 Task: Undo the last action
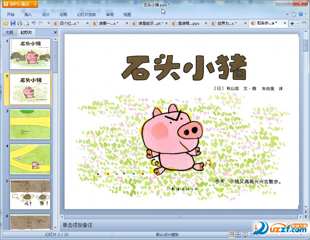[x=34, y=23]
